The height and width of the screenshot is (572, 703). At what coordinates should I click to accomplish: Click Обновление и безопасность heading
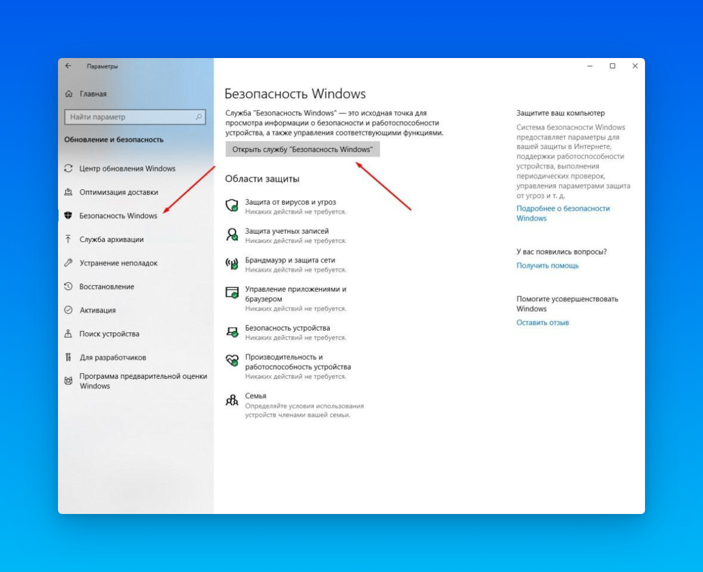click(114, 139)
